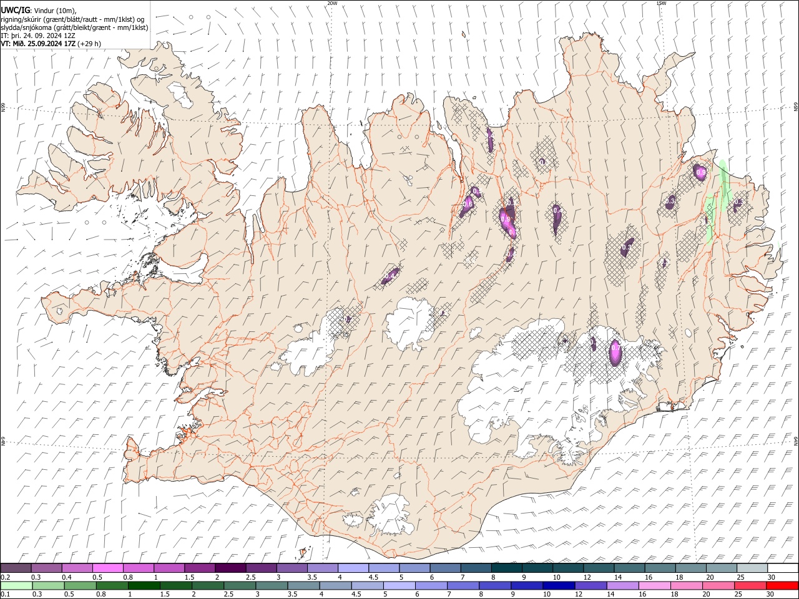The height and width of the screenshot is (599, 799).
Task: Pick upper legend swatch between 12 and 14
Action: (599, 568)
